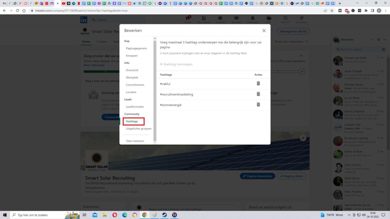Open the Chrome extensions puzzle icon
Image resolution: width=390 pixels, height=219 pixels.
366,11
